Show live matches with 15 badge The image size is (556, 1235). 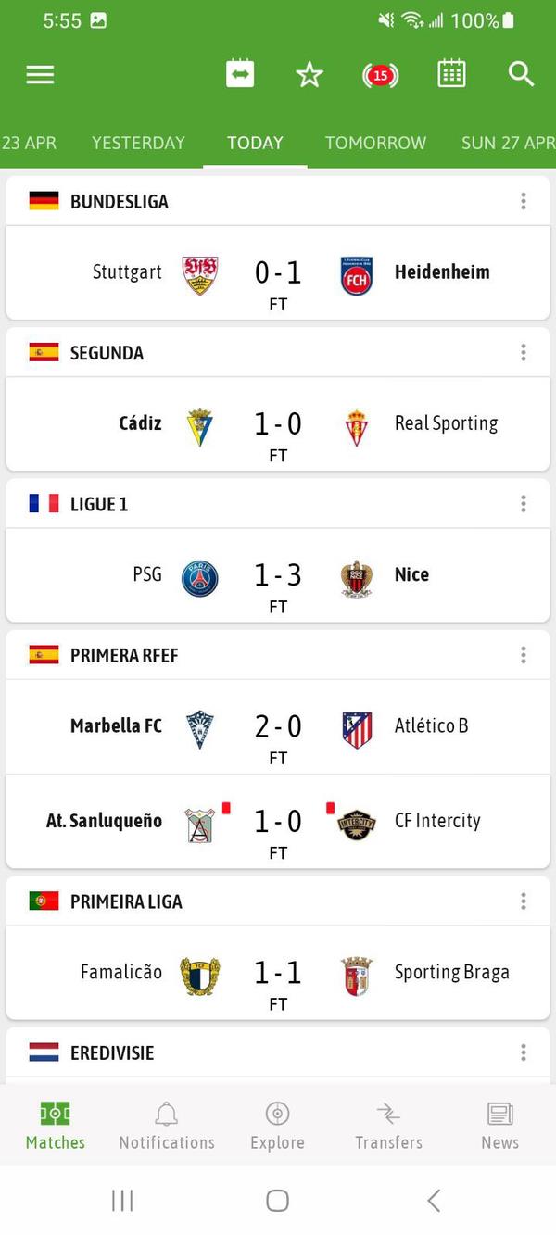point(380,75)
